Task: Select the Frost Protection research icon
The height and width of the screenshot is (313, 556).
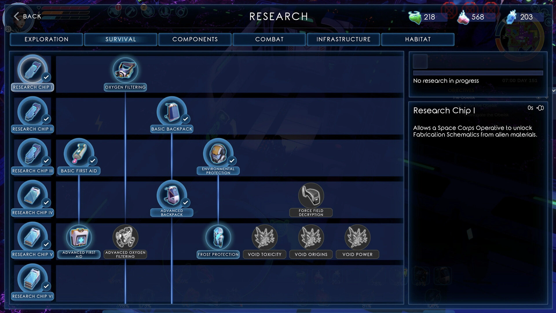Action: tap(218, 237)
